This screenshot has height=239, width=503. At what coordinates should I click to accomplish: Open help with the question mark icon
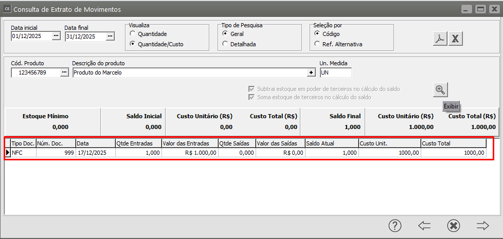(x=394, y=225)
